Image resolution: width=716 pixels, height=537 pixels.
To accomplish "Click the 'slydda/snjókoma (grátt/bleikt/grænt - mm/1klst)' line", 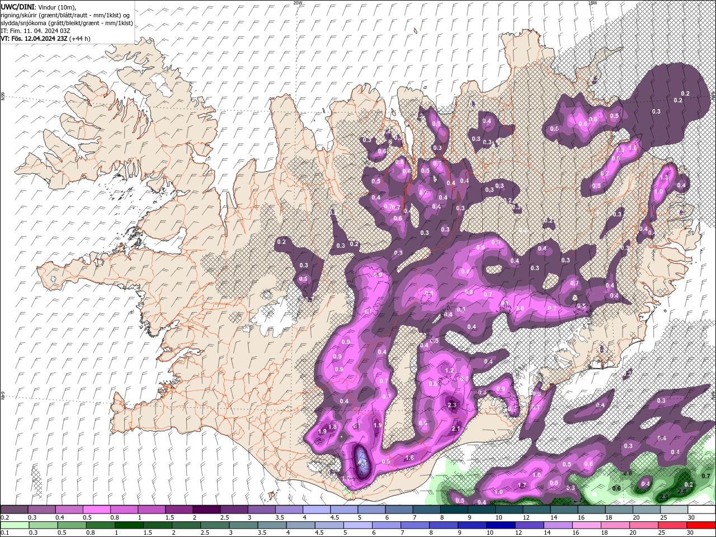I will coord(67,23).
